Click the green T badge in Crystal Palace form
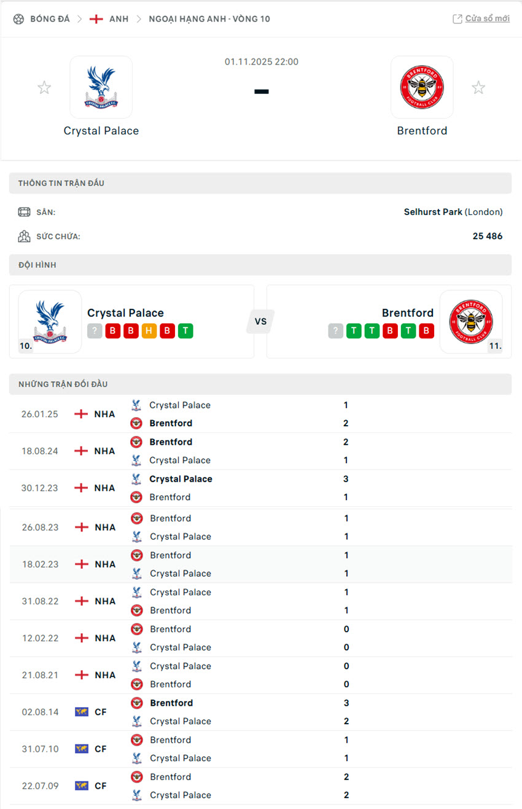 click(185, 330)
